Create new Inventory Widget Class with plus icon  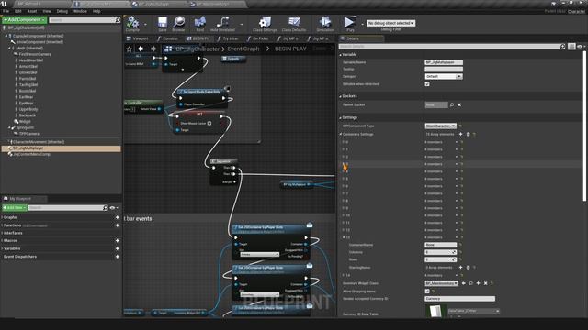click(478, 283)
